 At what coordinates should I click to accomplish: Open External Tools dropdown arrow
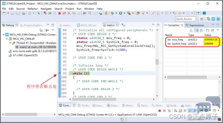point(133,13)
